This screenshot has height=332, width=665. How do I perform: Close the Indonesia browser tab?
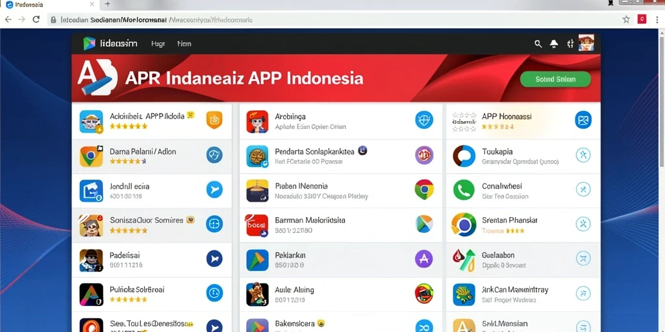click(x=92, y=5)
